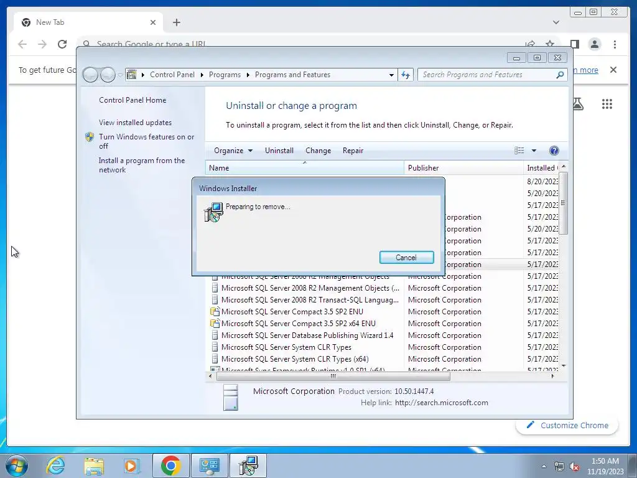Open the view options dropdown arrow
Image resolution: width=637 pixels, height=478 pixels.
(x=534, y=151)
